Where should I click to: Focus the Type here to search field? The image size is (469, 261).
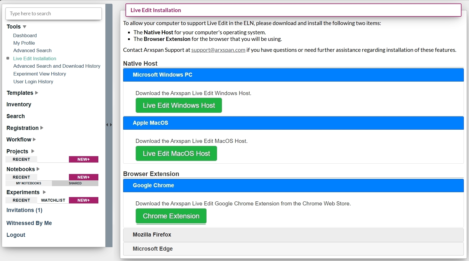coord(54,14)
